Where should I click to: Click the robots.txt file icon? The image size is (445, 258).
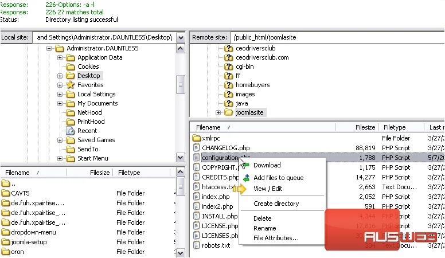pos(196,245)
